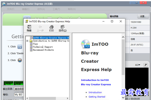
Task: Click the 12Mbps bitrate value
Action: tap(137, 33)
